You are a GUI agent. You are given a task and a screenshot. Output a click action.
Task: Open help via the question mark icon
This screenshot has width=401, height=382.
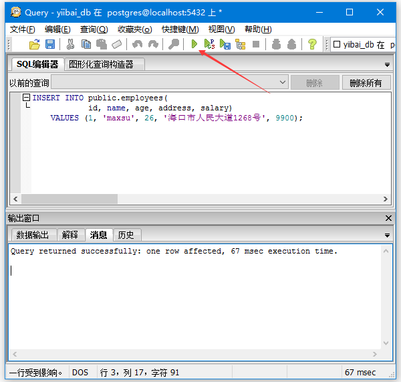(x=311, y=44)
